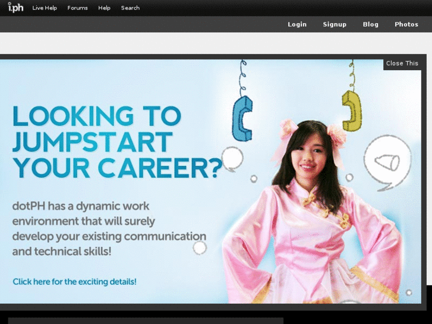Dismiss the banner with Close This

[x=402, y=64]
